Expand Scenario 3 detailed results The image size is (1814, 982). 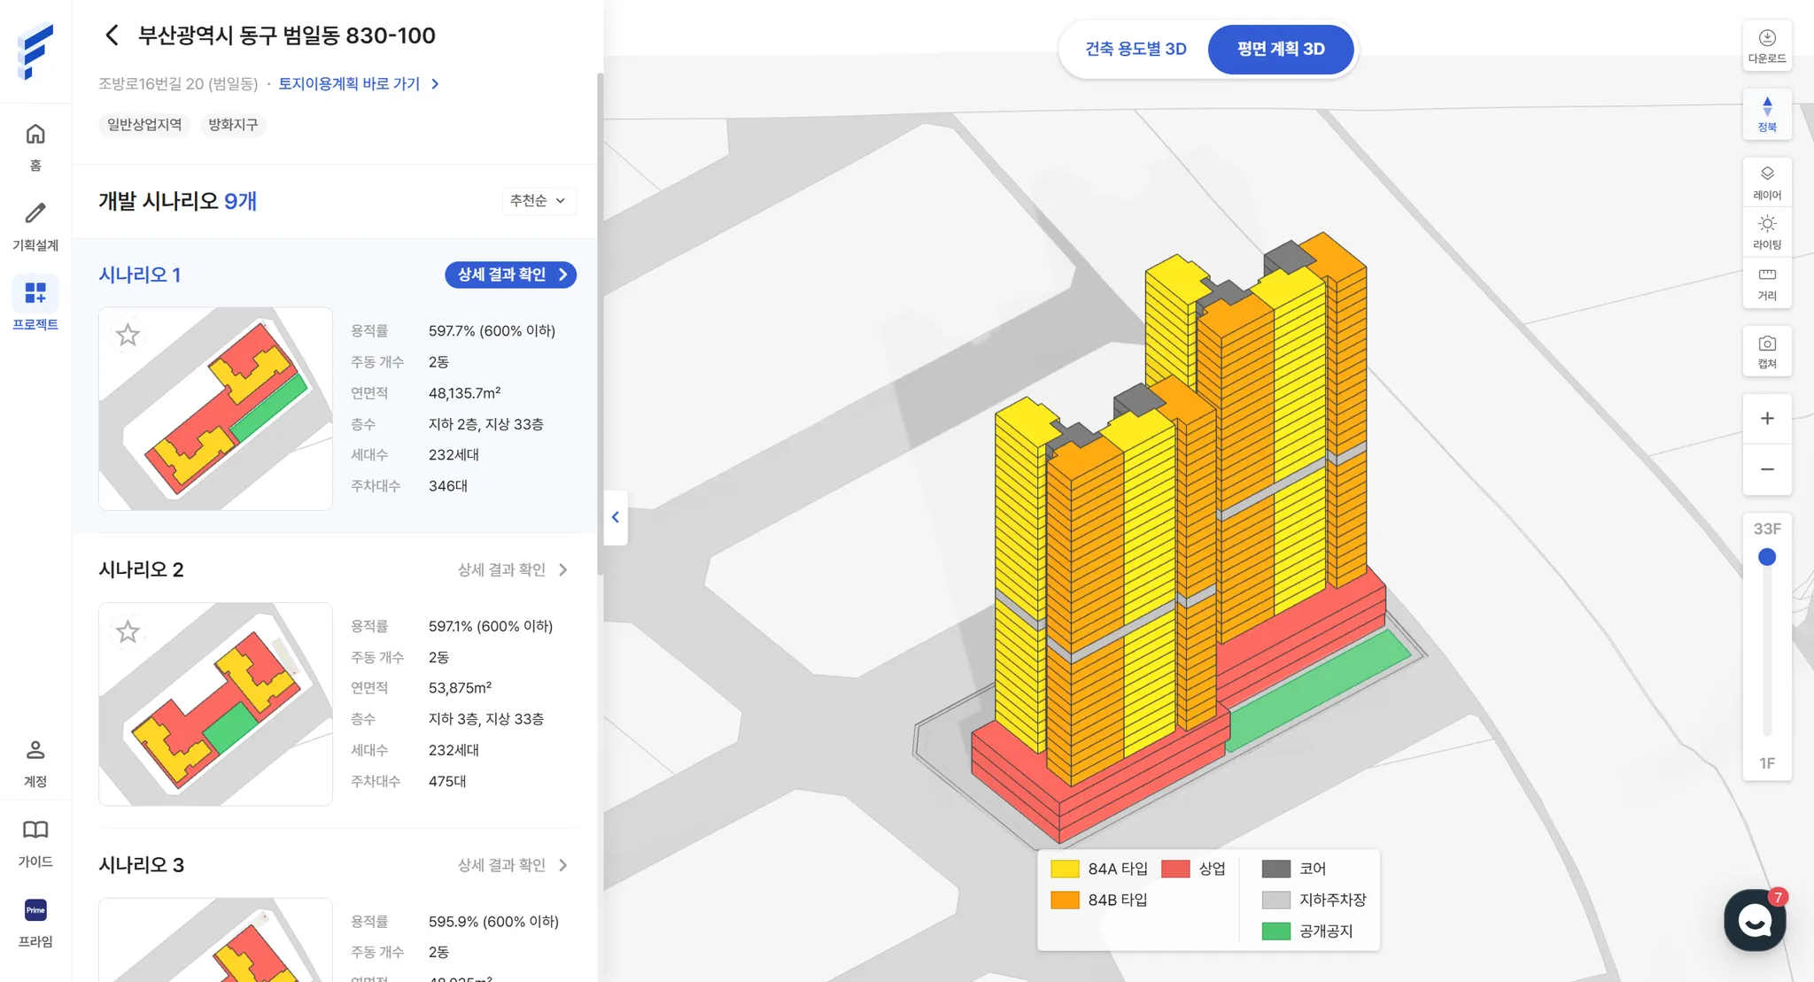coord(513,865)
